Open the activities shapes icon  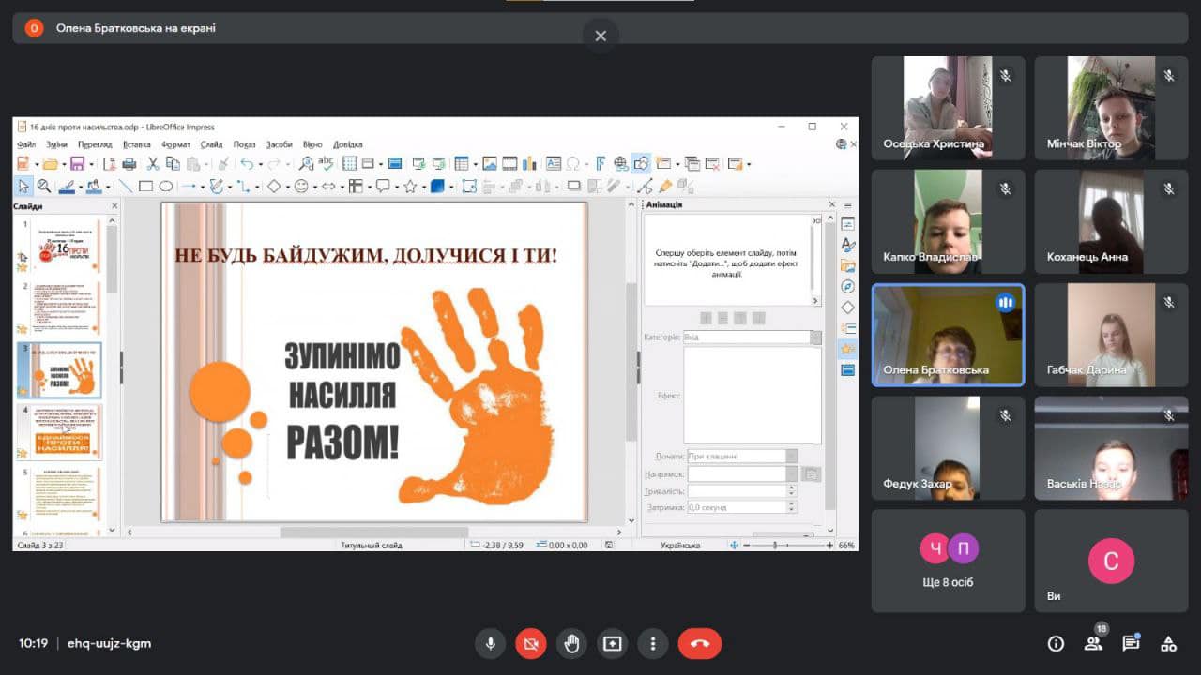pos(1168,644)
